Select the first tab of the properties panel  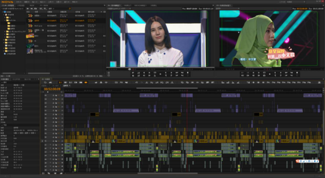(5, 79)
